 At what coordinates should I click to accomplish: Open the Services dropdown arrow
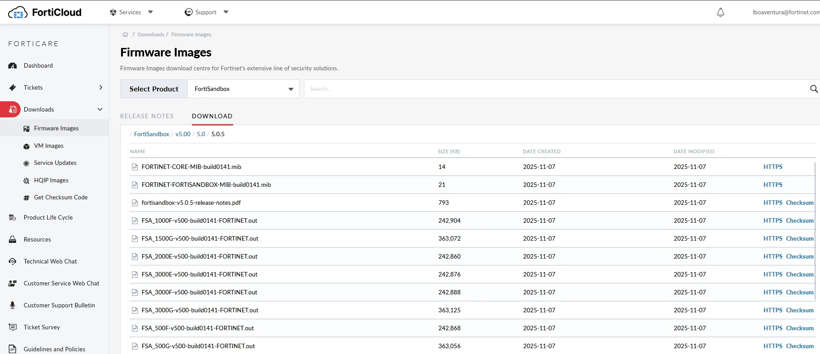(151, 12)
